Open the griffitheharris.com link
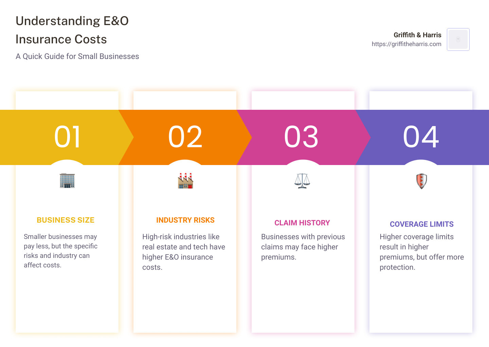Screen dimensions: 489x347 406,44
